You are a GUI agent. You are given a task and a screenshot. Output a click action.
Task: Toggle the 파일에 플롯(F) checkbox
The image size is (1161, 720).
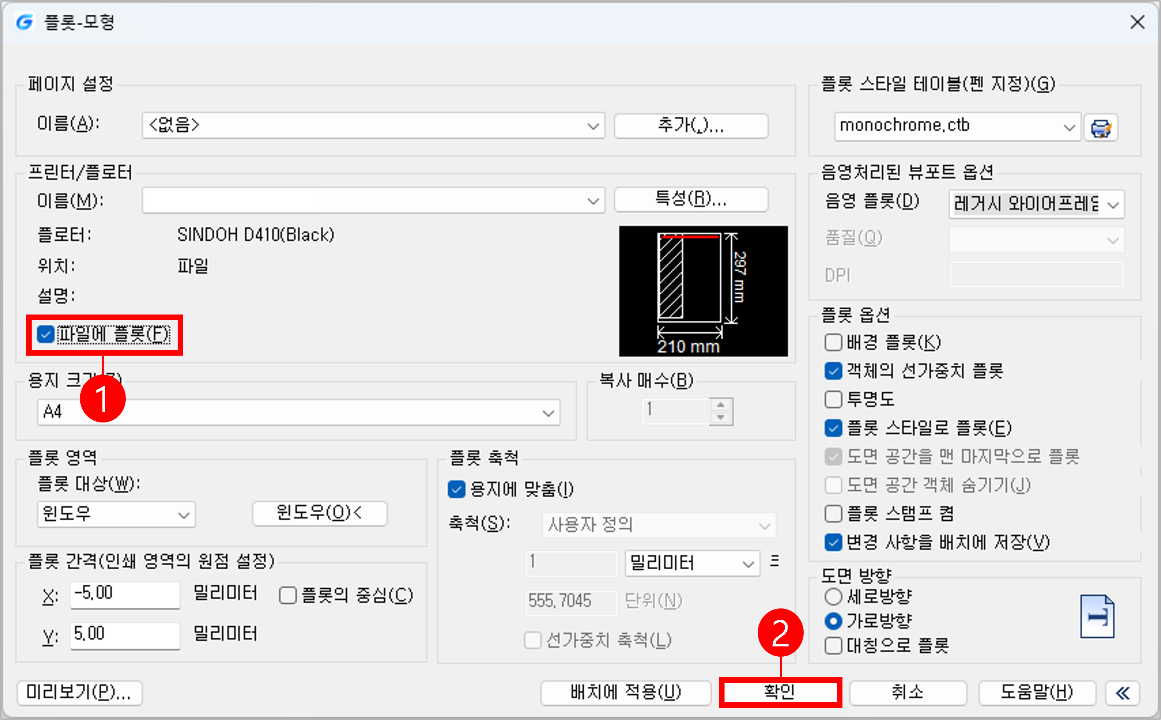[46, 334]
